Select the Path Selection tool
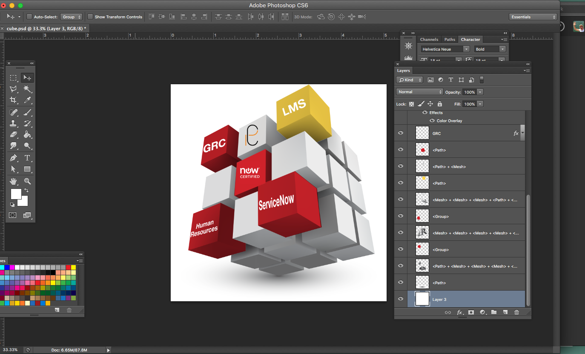This screenshot has width=585, height=354. pyautogui.click(x=13, y=169)
